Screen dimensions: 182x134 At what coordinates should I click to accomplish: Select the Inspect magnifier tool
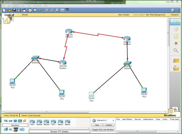(175, 51)
